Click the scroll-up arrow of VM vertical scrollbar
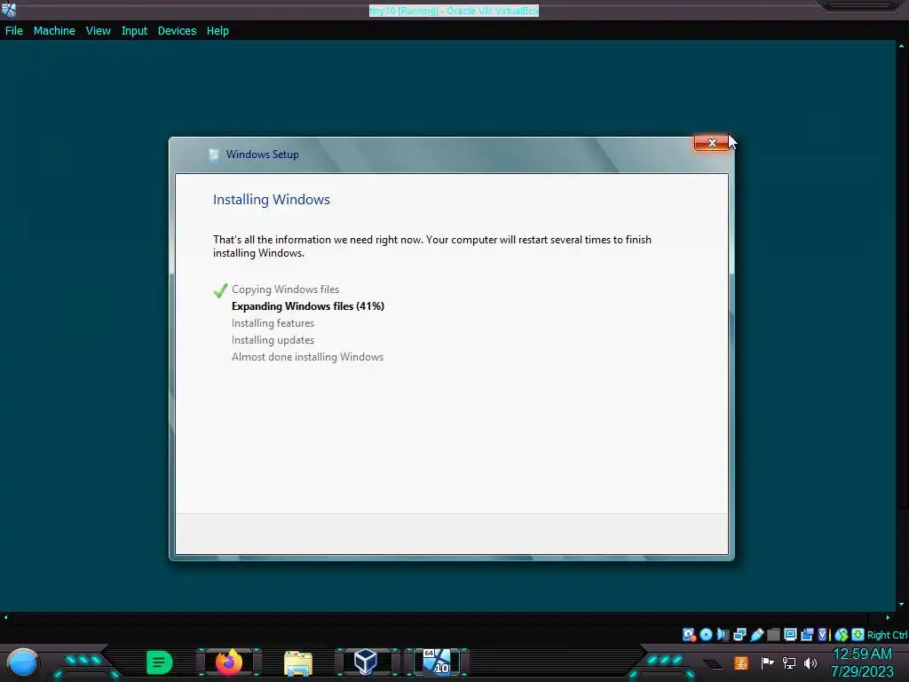909x682 pixels. pos(902,45)
